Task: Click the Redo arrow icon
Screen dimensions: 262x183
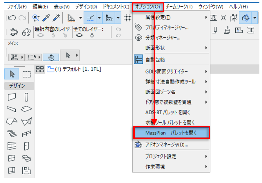Action: [x=22, y=18]
